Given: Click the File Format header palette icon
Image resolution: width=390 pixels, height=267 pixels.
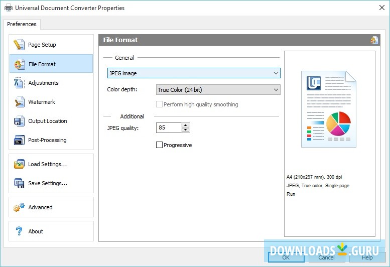Looking at the screenshot, I should tap(374, 40).
